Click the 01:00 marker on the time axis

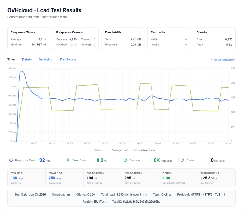point(228,143)
